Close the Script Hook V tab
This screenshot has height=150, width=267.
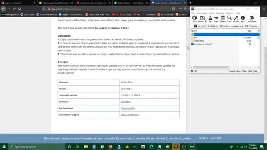point(185,3)
